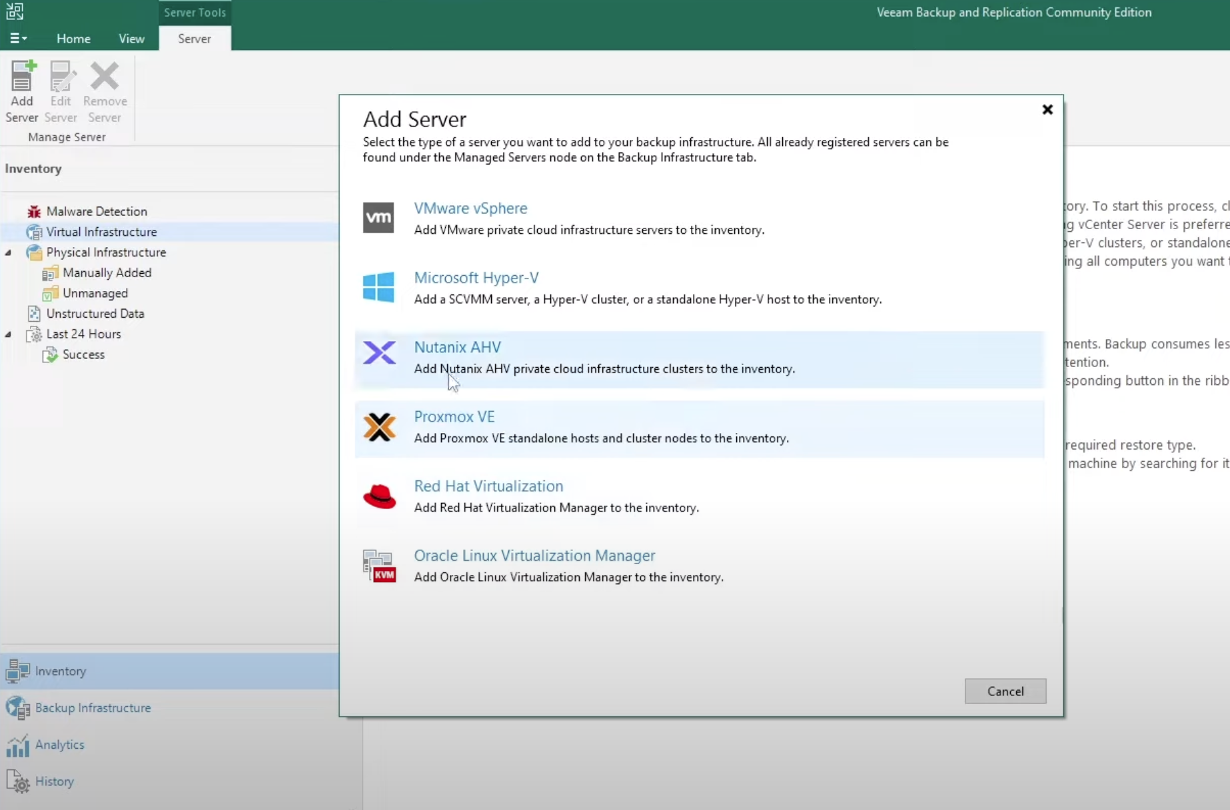Select Unstructured Data tree item
The image size is (1230, 810).
click(x=95, y=314)
